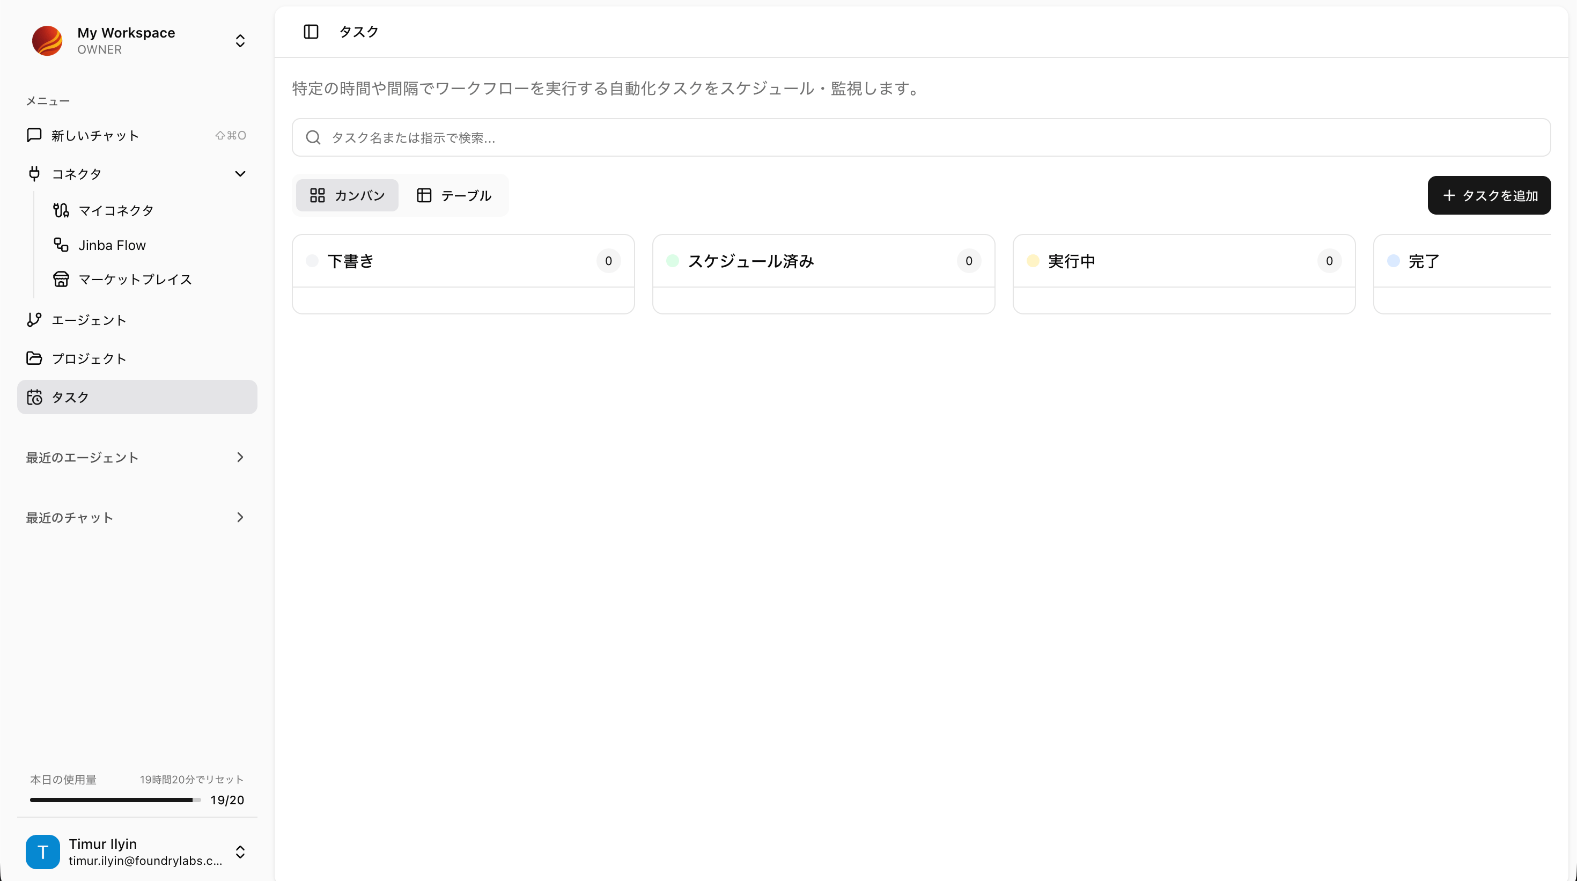Click the yellow 実行中 status dot

[x=1033, y=261]
